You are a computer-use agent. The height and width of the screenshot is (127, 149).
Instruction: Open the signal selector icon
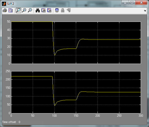coord(69,10)
